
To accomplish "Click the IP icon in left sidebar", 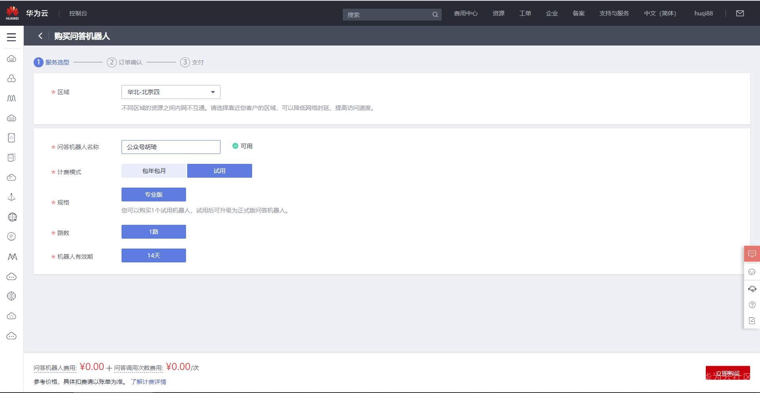I will click(x=11, y=237).
